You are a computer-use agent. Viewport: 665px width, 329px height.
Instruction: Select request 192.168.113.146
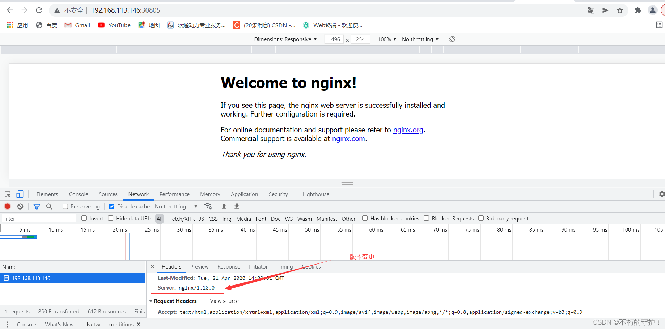pyautogui.click(x=73, y=278)
